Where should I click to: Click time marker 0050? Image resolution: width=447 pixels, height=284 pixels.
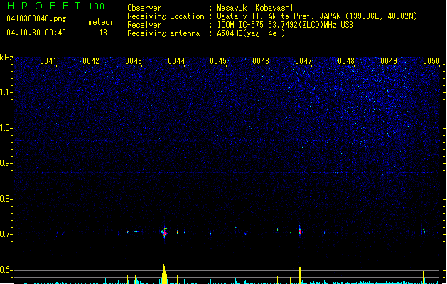point(431,61)
